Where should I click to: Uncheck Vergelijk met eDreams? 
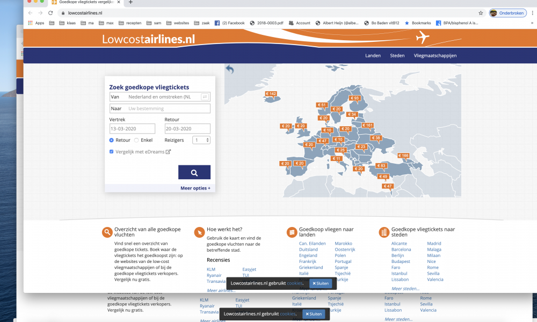point(111,151)
